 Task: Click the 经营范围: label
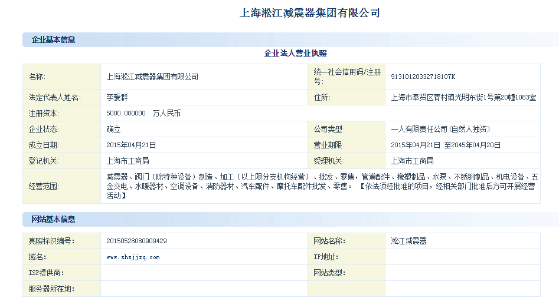[x=44, y=186]
